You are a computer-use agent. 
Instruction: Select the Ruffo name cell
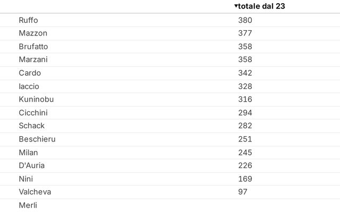click(28, 20)
